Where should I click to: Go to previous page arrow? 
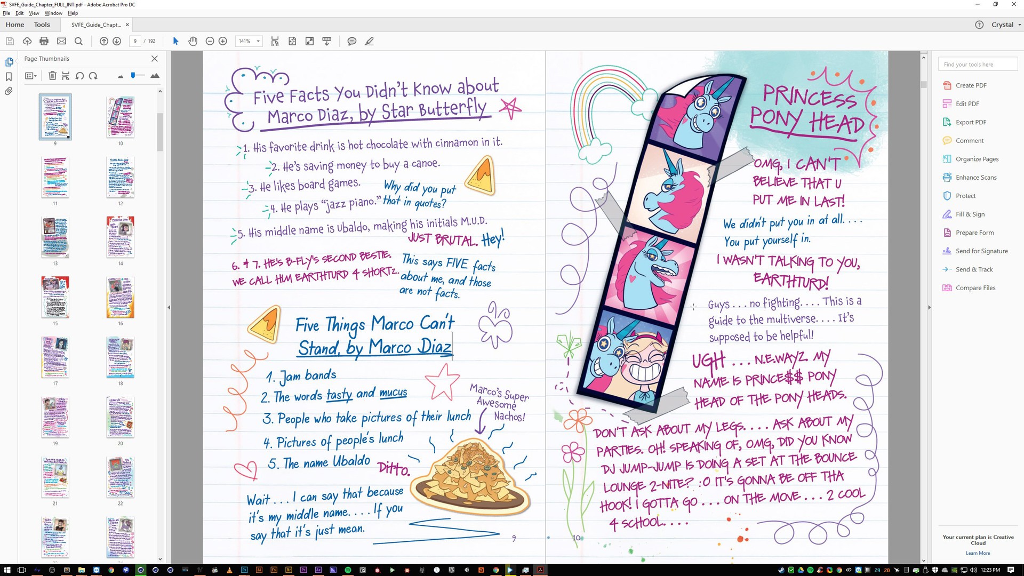[104, 41]
